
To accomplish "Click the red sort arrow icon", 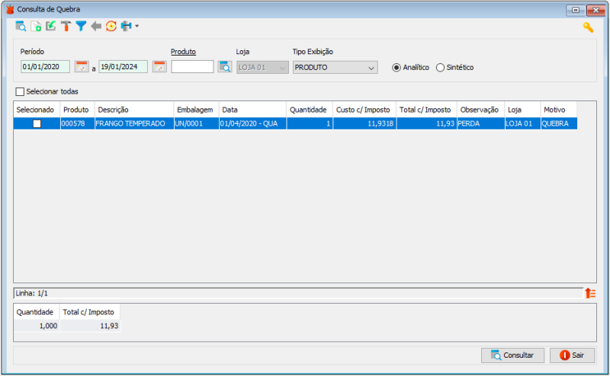I will pos(589,293).
